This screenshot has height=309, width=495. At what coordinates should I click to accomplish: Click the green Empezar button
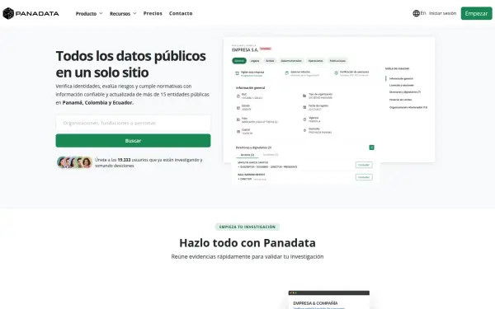tap(476, 13)
